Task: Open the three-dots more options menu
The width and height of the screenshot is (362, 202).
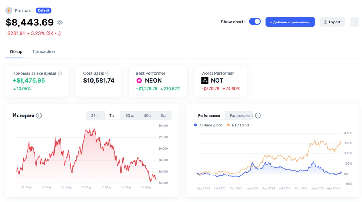Action: click(354, 22)
